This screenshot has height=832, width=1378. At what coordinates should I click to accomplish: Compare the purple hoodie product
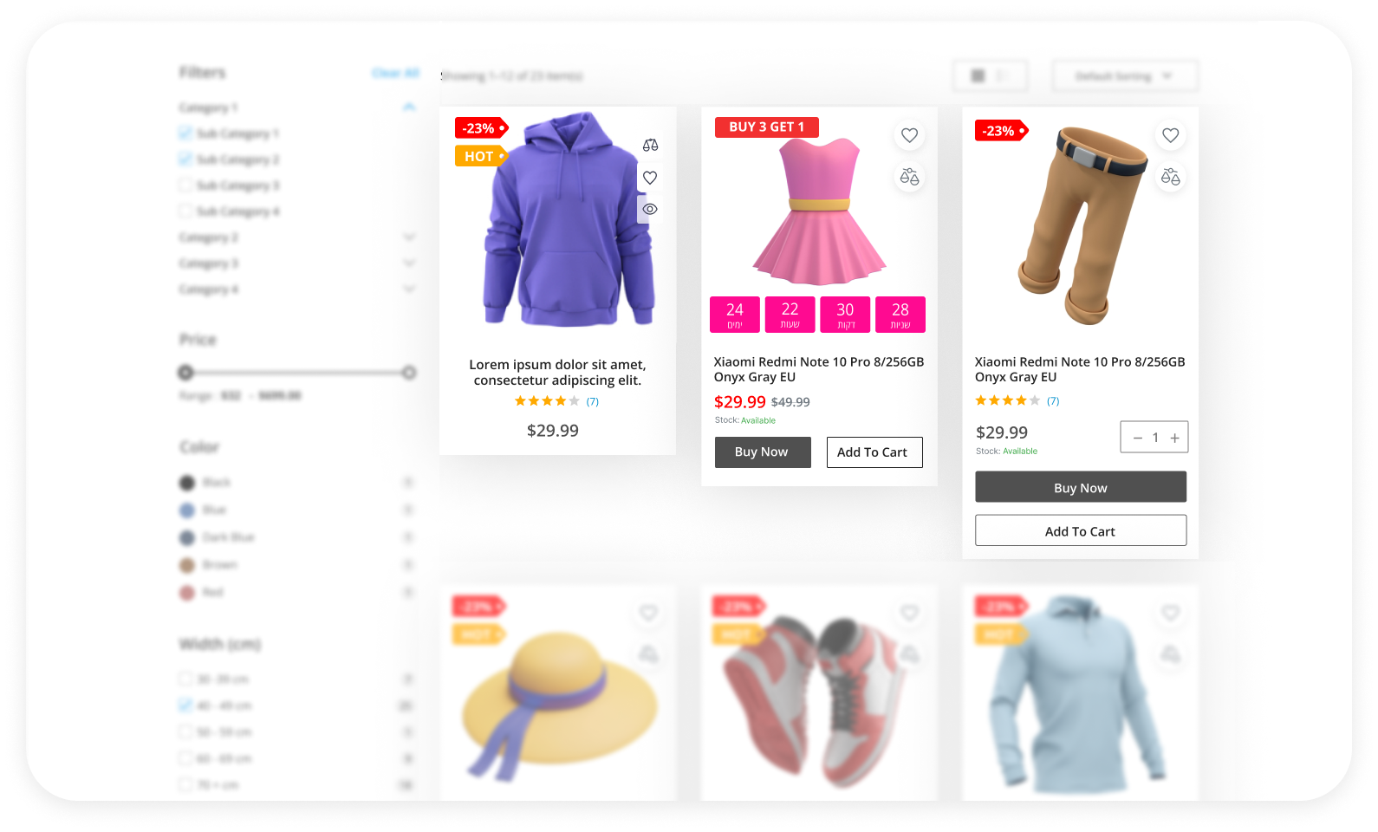pos(650,146)
